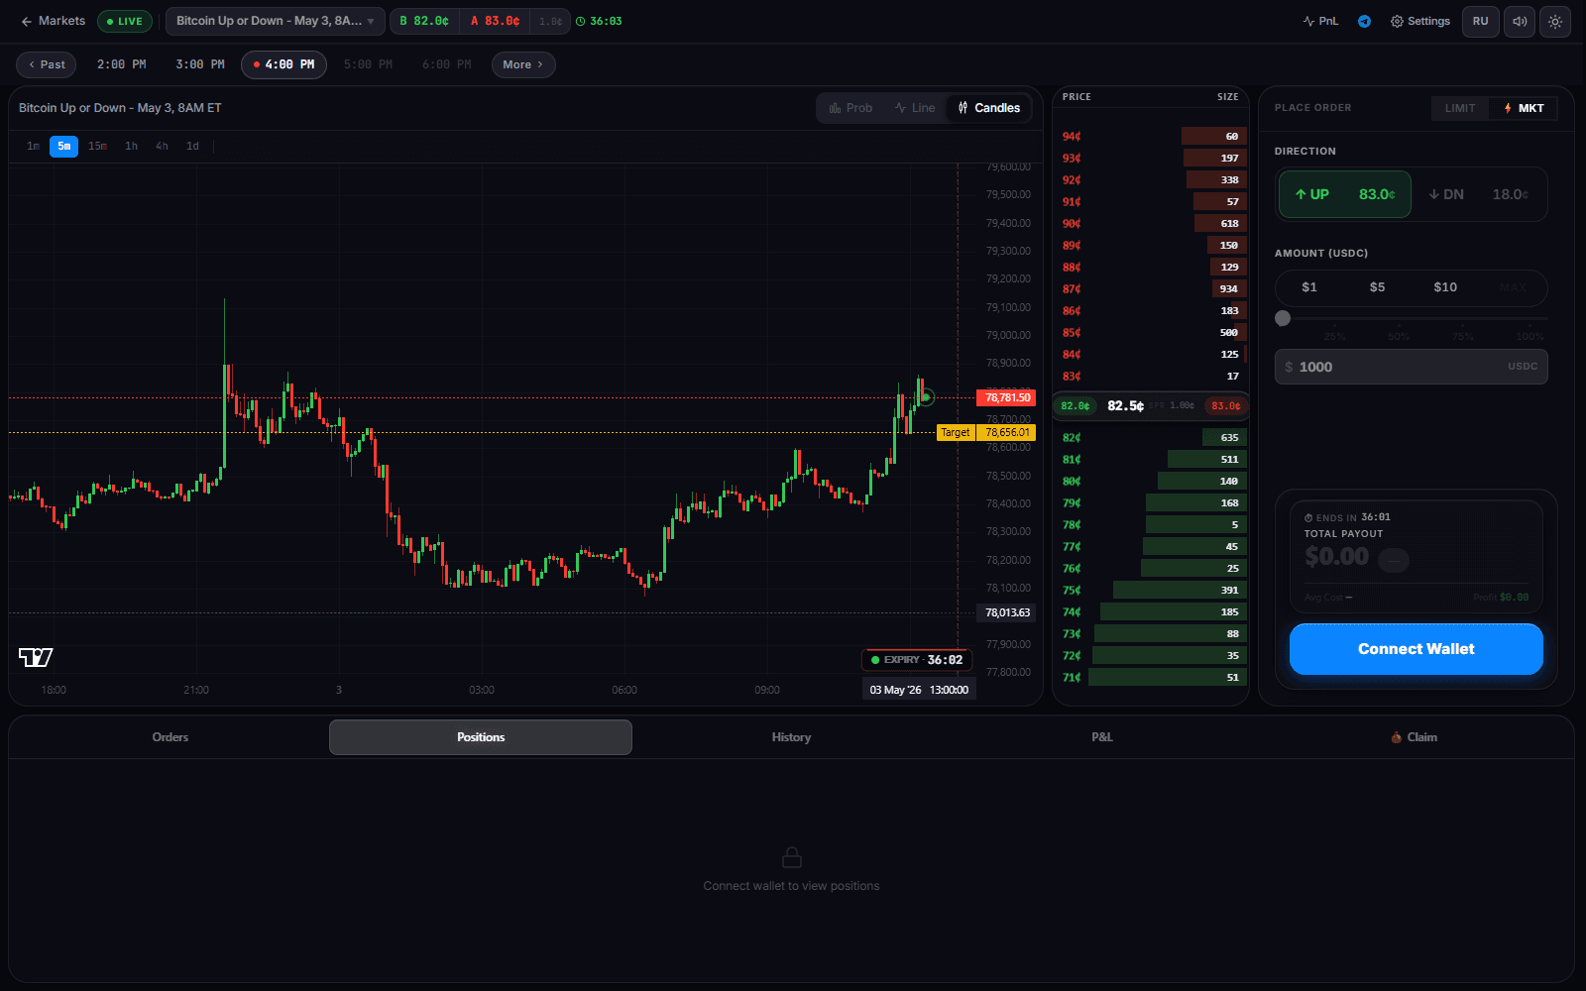Screen dimensions: 1586x991
Task: Choose DN direction at 18.0¢
Action: point(1478,194)
